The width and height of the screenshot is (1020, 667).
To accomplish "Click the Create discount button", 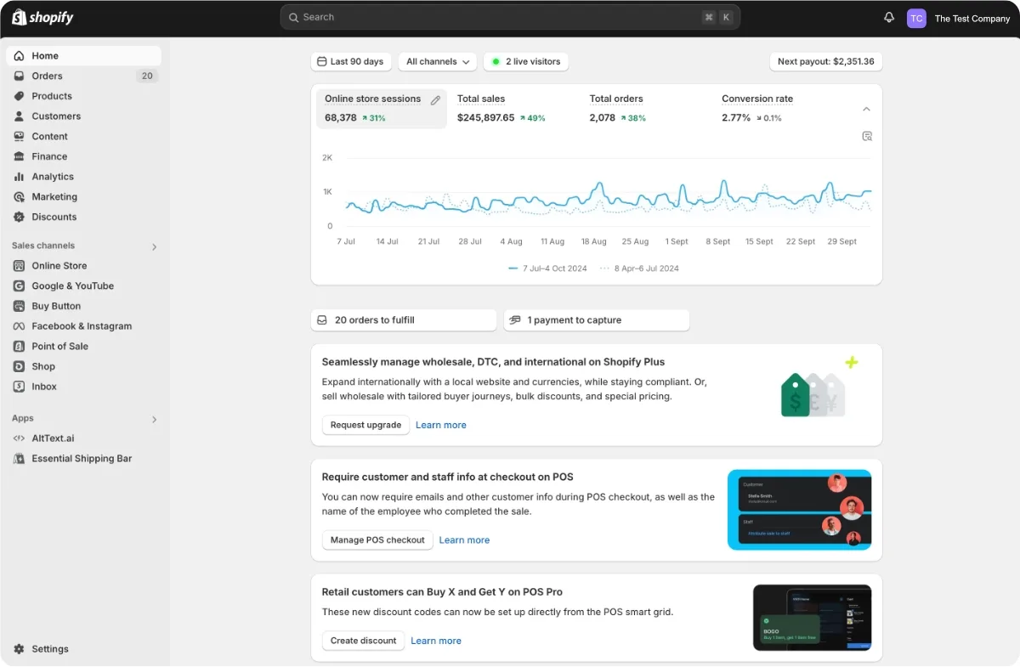I will (363, 641).
